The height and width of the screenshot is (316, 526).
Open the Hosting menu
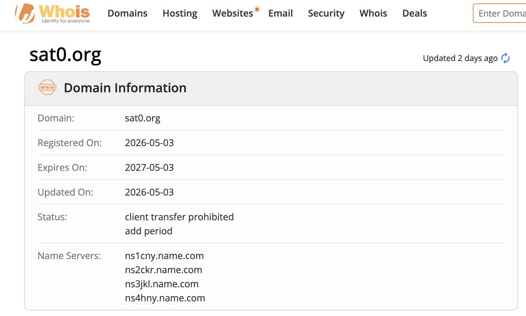pos(180,13)
